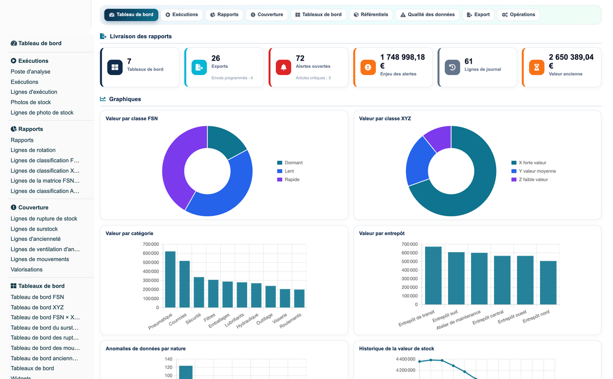Toggle Lent legend swatch in FSN chart
Viewport: 613px width, 379px height.
[x=280, y=171]
